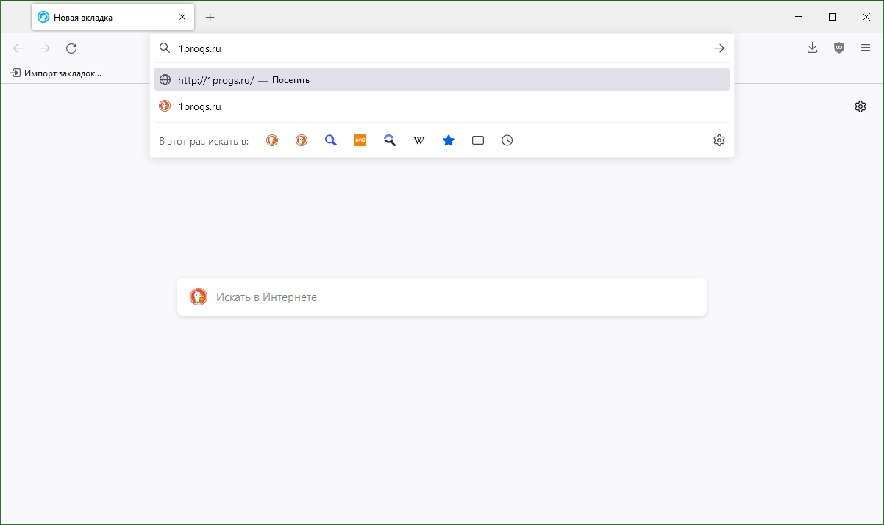Search this time in Wikipedia
The width and height of the screenshot is (884, 525).
[419, 140]
